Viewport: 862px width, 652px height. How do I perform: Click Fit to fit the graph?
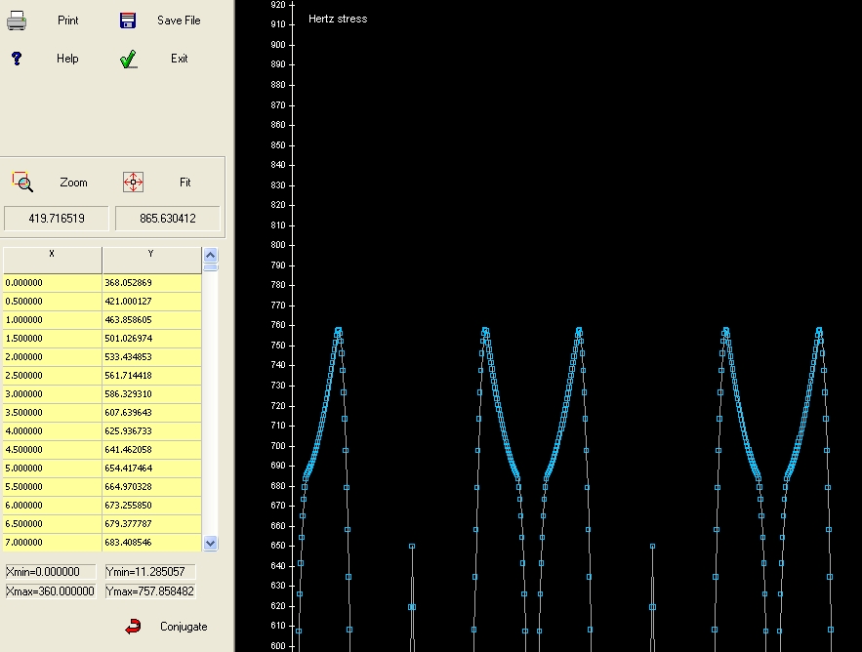[x=185, y=182]
